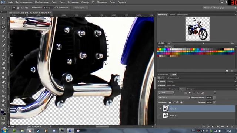Select the Hand tool

pyautogui.click(x=3, y=101)
